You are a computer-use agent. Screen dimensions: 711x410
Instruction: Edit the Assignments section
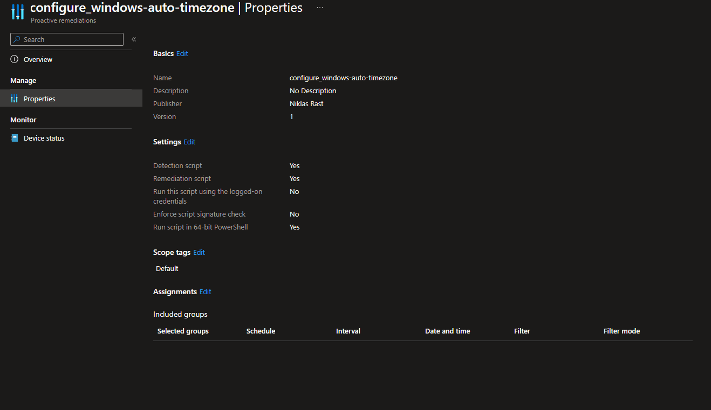pyautogui.click(x=205, y=291)
